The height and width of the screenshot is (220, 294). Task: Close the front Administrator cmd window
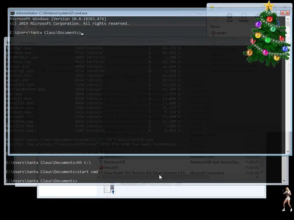(285, 13)
